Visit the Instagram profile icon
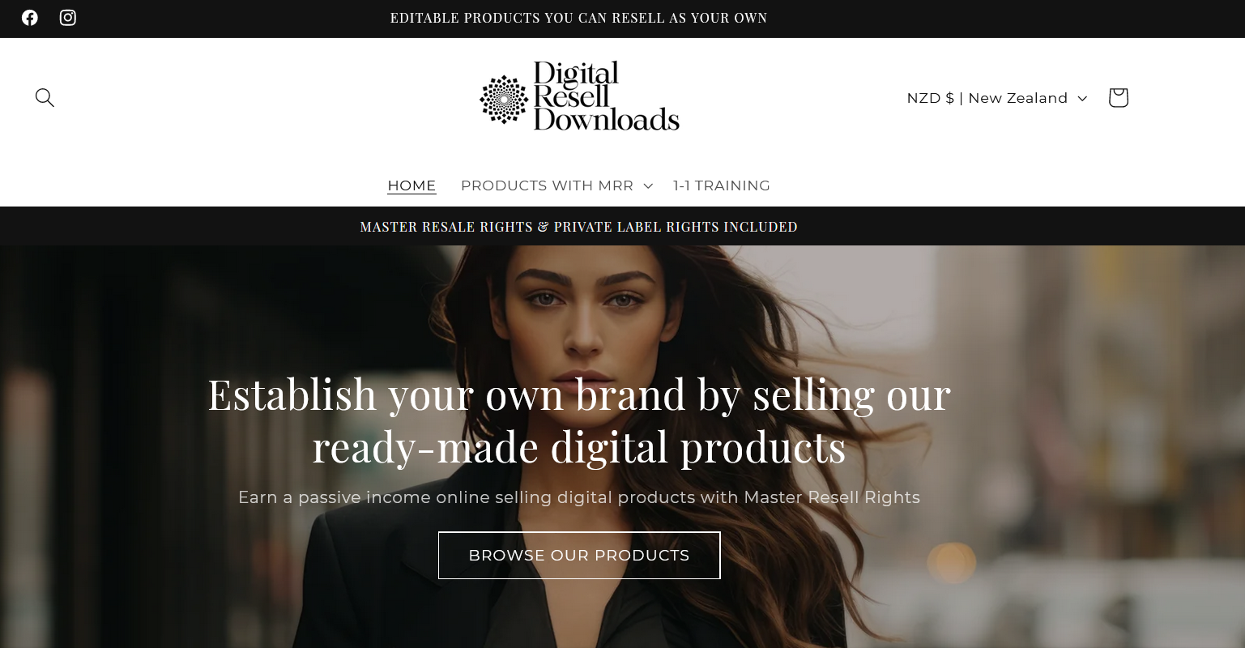 tap(68, 18)
